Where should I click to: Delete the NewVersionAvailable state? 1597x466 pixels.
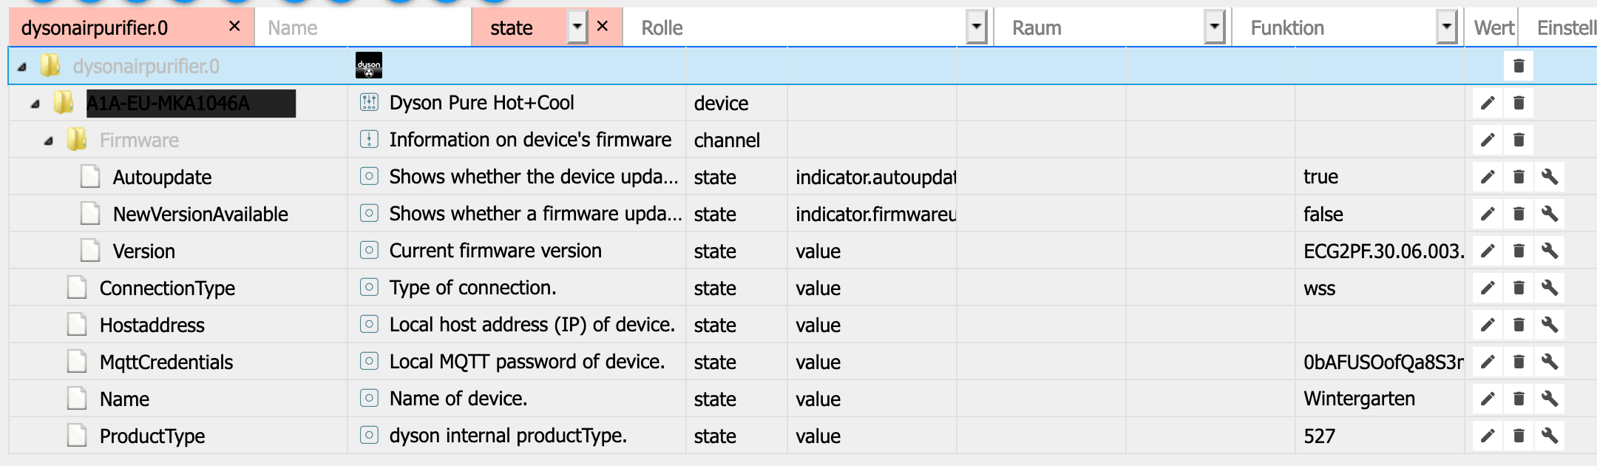click(x=1519, y=214)
